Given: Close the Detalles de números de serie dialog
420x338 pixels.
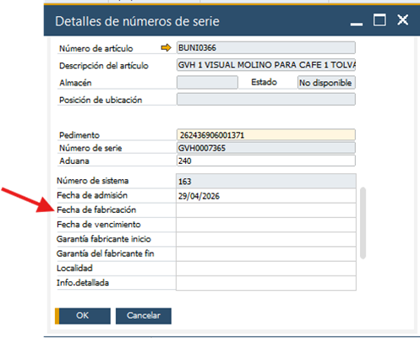Looking at the screenshot, I should (x=402, y=20).
